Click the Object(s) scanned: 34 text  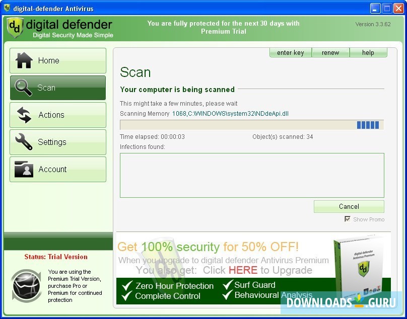(x=283, y=137)
